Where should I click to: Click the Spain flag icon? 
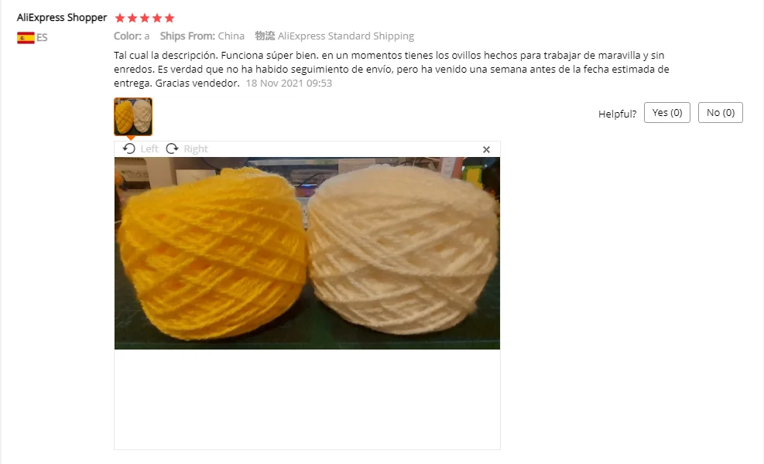pos(26,37)
